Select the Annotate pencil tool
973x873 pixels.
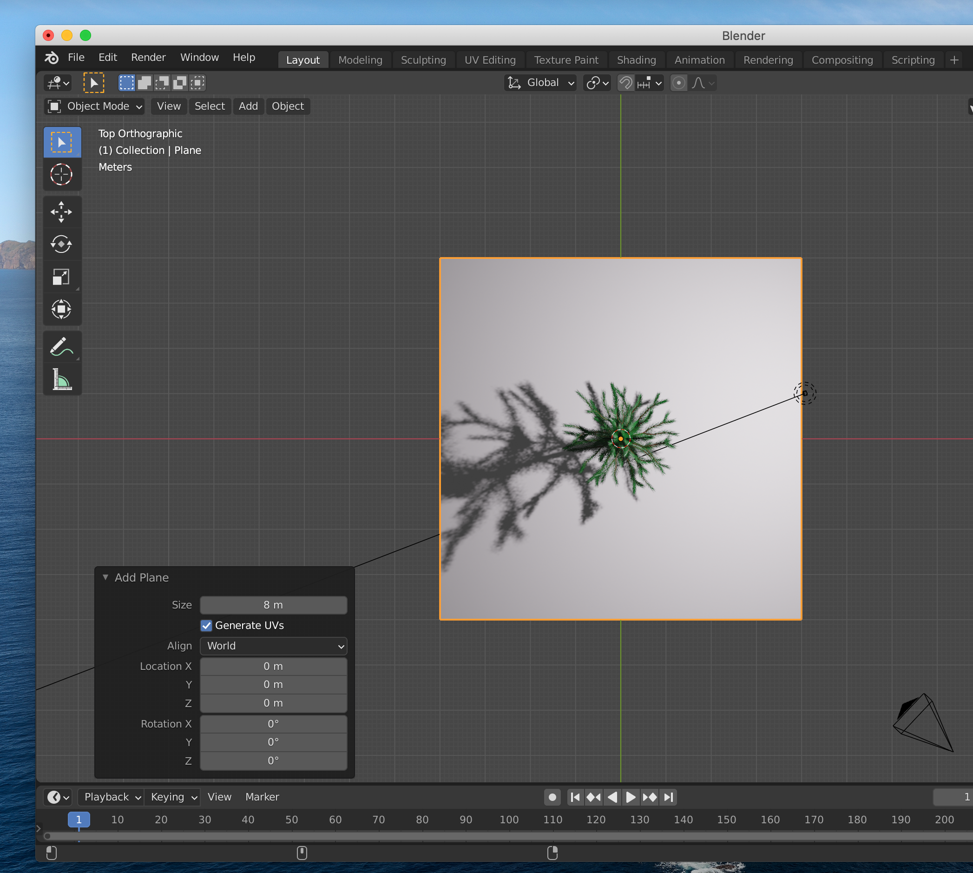[x=62, y=347]
